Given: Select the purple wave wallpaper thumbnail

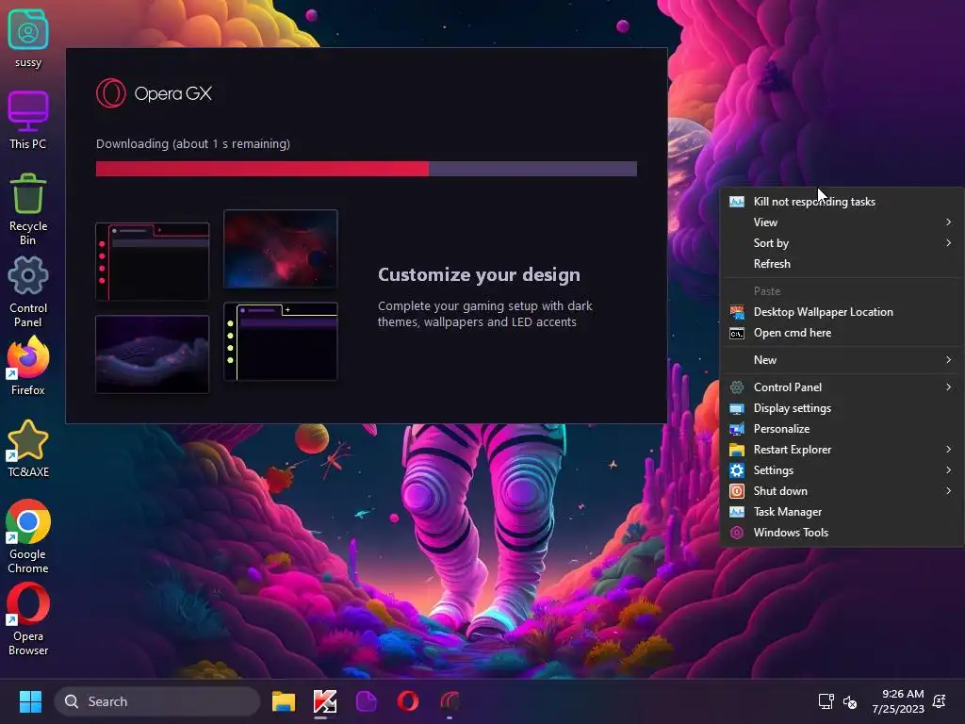Looking at the screenshot, I should (x=152, y=354).
